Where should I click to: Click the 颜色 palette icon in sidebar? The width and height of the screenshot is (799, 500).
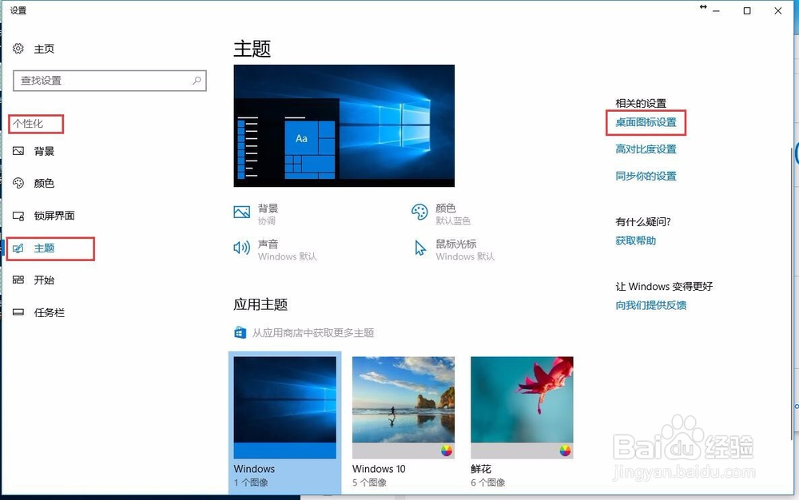click(19, 183)
